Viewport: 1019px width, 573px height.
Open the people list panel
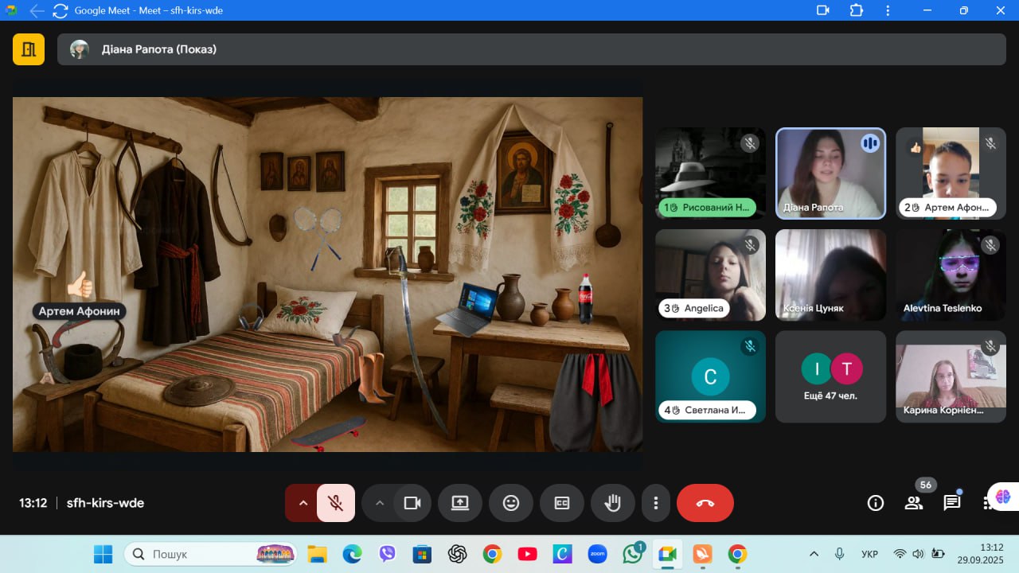[x=914, y=503]
